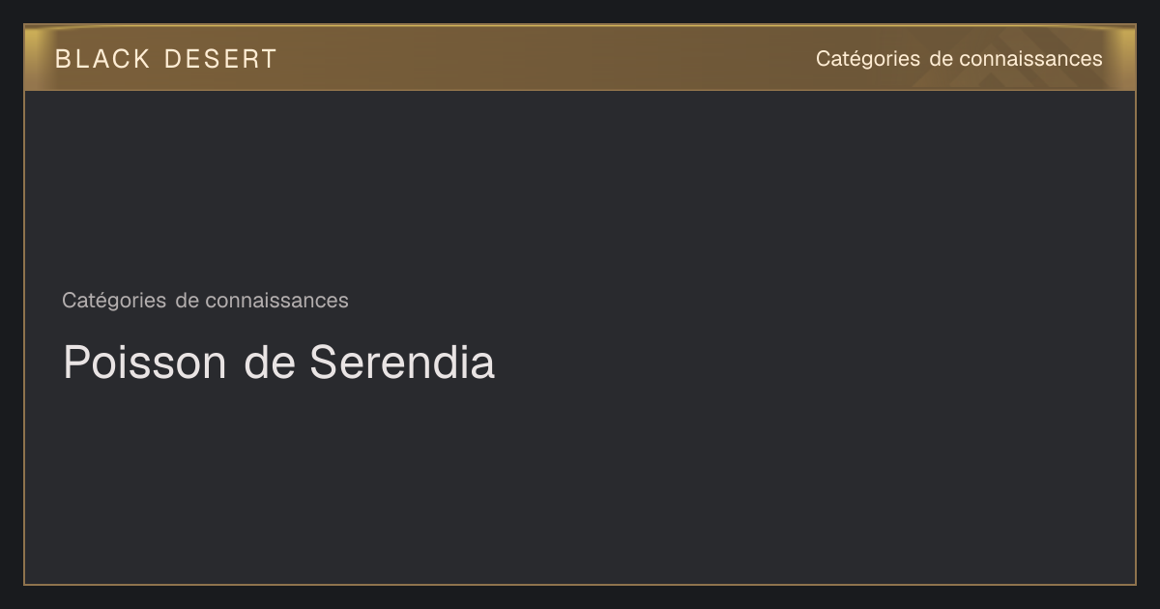Click the BLACK DESERT logo text
Screen dimensions: 1160x609
coord(165,59)
